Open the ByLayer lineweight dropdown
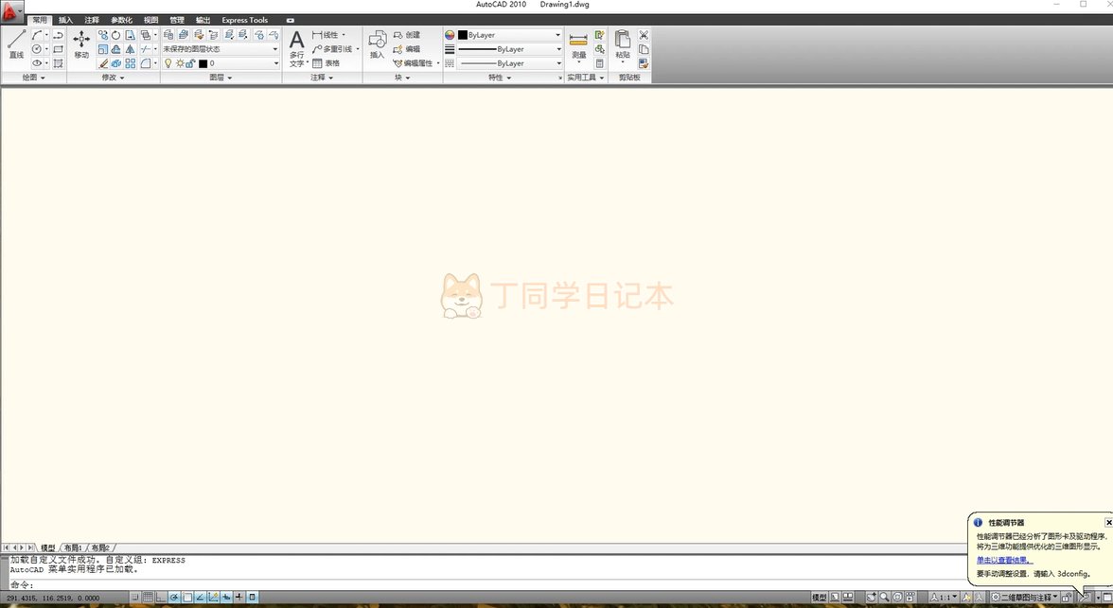Image resolution: width=1113 pixels, height=608 pixels. (509, 49)
